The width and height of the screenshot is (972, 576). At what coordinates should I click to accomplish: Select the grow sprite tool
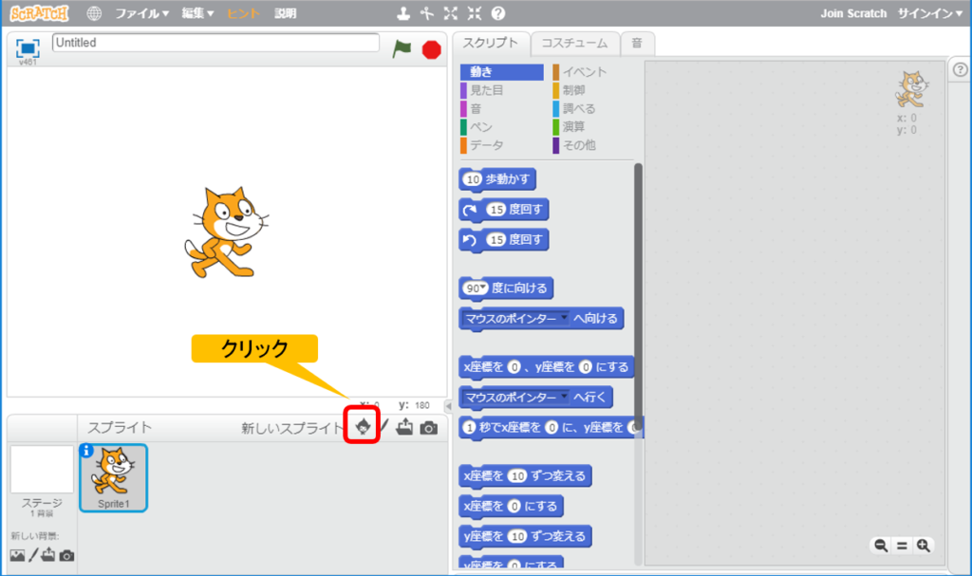(450, 13)
